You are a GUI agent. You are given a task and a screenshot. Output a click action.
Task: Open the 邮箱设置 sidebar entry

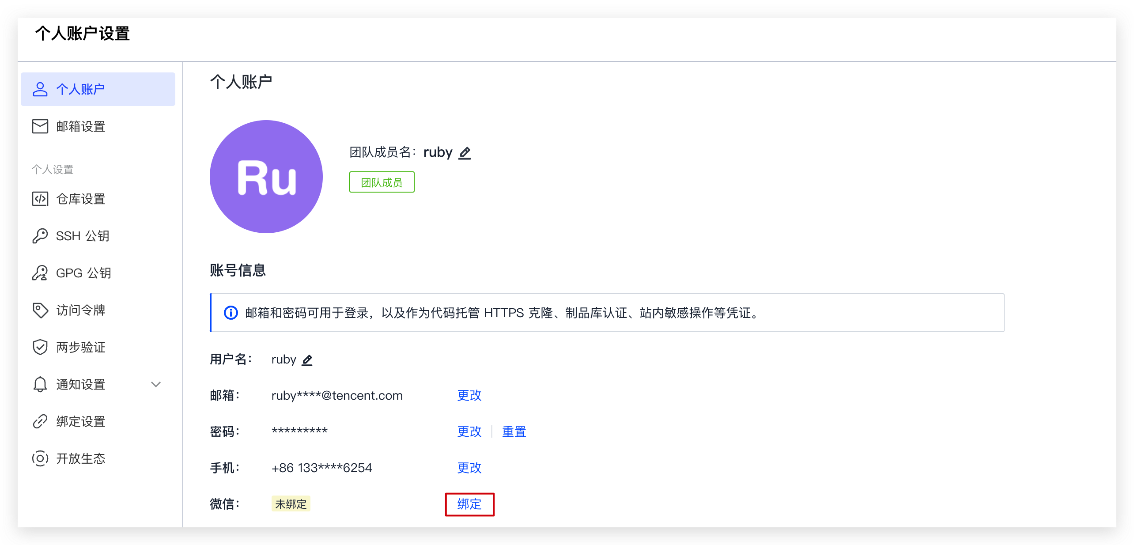click(80, 126)
